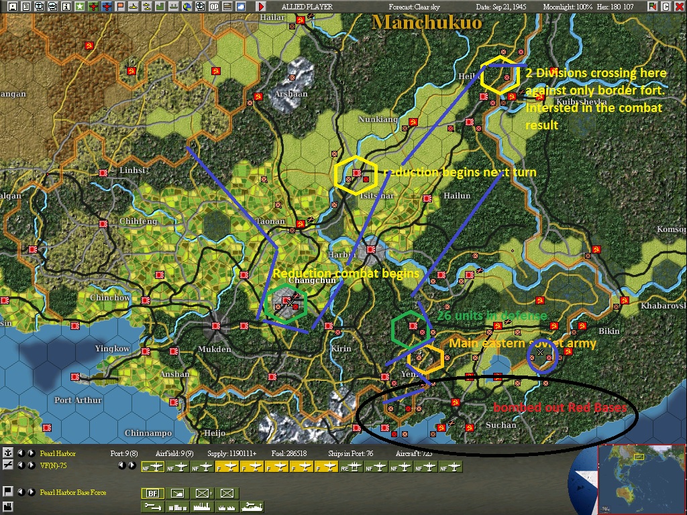Screen dimensions: 687x515
Task: Select the BF base force unit icon
Action: pos(152,493)
